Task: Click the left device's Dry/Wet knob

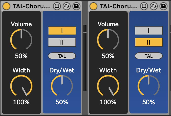Action: [62, 86]
